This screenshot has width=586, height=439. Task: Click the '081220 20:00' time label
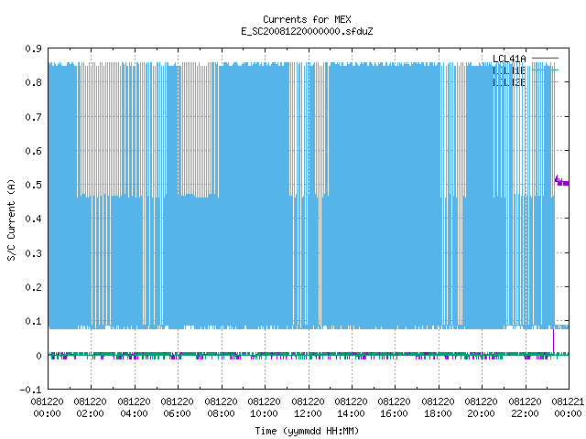point(482,408)
